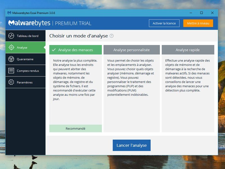Open the Paramètres section
Image resolution: width=225 pixels, height=169 pixels.
pyautogui.click(x=26, y=82)
